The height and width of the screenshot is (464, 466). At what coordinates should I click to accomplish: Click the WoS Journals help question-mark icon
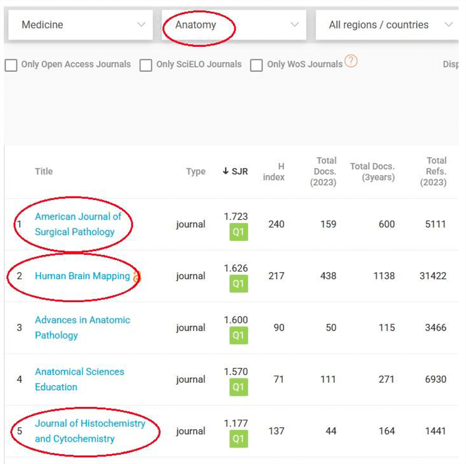pyautogui.click(x=351, y=62)
